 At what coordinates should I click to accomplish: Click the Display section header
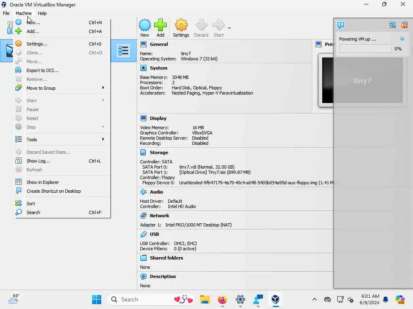(158, 118)
